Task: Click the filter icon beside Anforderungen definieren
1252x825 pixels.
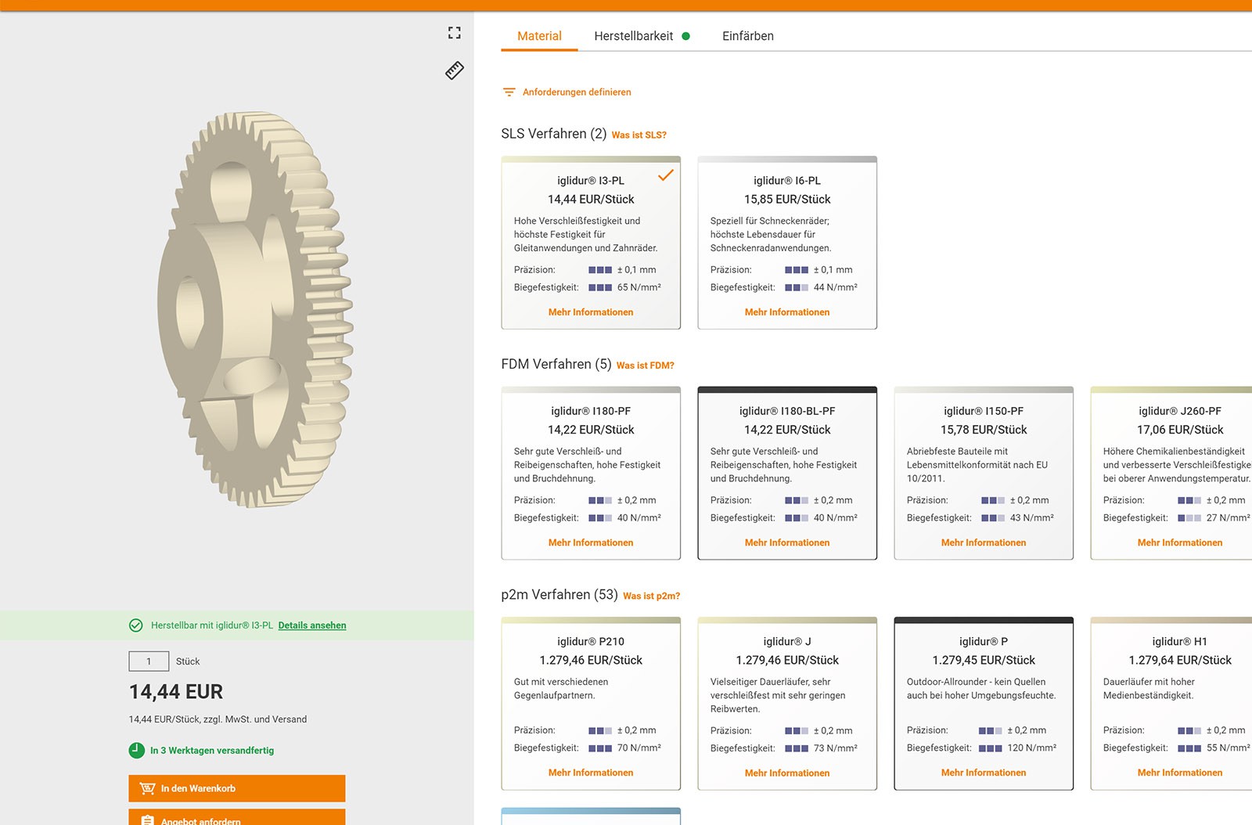Action: (509, 92)
